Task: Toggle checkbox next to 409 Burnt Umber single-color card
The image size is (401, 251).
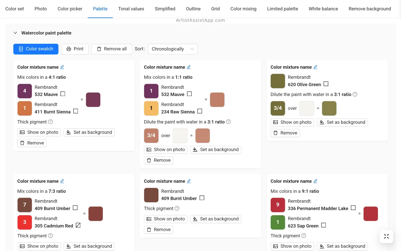Action: (x=202, y=198)
